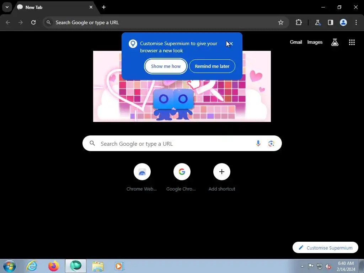Open Action Center flag icon
This screenshot has width=364, height=273.
pyautogui.click(x=311, y=266)
